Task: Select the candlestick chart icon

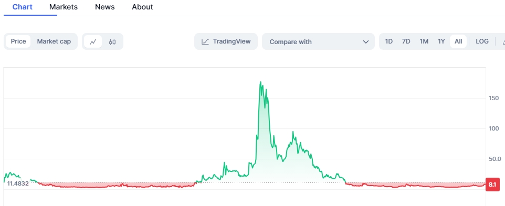Action: [112, 42]
